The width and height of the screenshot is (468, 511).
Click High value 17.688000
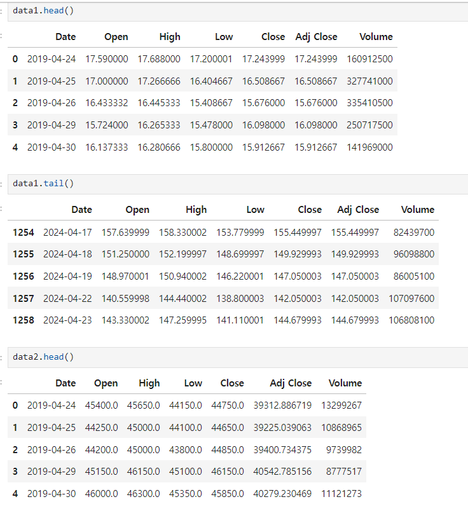pos(159,59)
